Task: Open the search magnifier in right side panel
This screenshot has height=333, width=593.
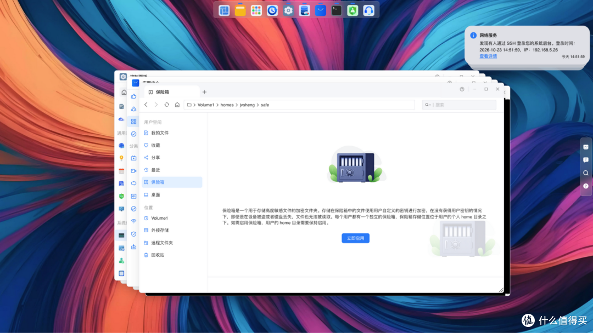Action: click(x=586, y=173)
